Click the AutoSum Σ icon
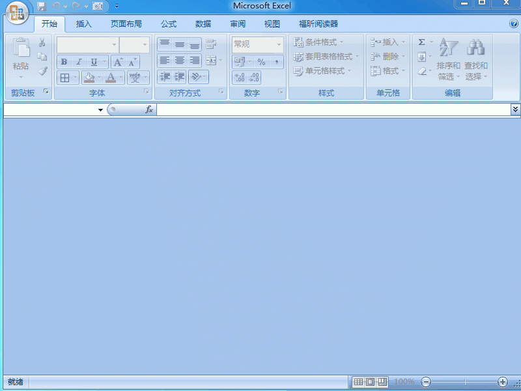The width and height of the screenshot is (521, 391). click(x=421, y=40)
